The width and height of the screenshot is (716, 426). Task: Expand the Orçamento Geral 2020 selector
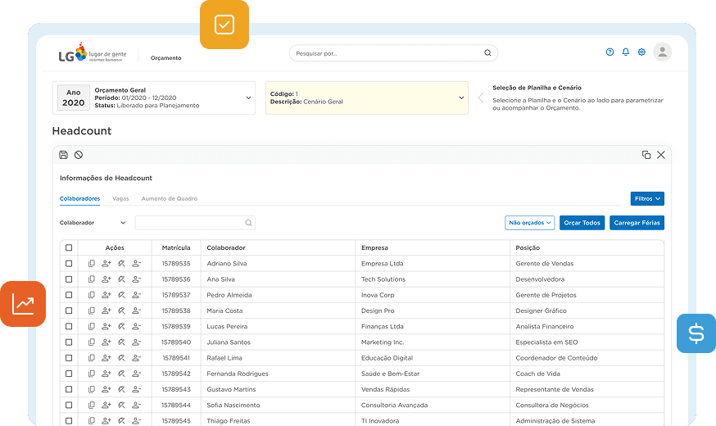(x=248, y=97)
